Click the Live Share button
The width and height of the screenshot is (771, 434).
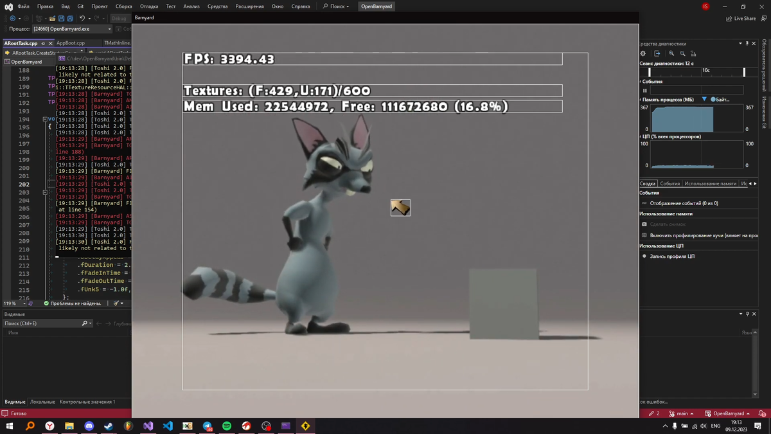click(x=741, y=19)
